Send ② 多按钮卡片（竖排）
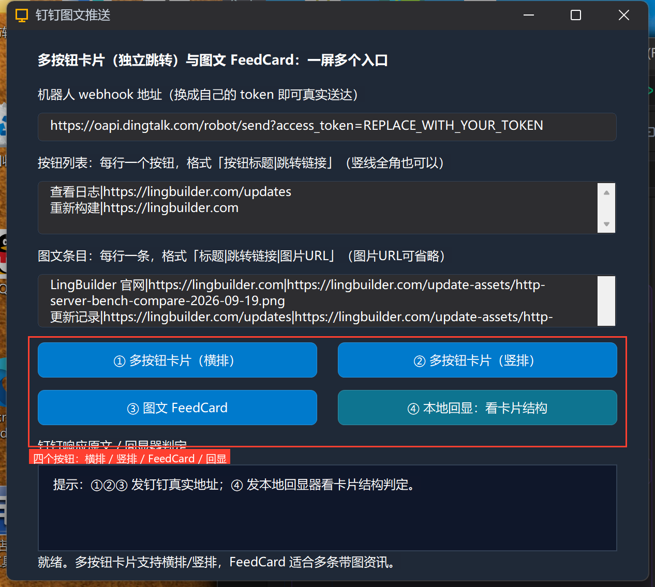Screen dimensions: 655x587 478,360
